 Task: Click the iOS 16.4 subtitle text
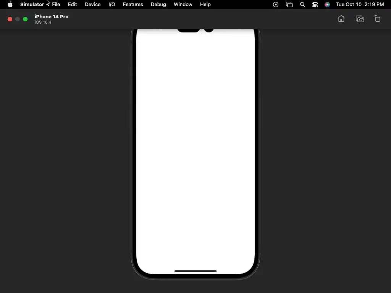[x=43, y=22]
